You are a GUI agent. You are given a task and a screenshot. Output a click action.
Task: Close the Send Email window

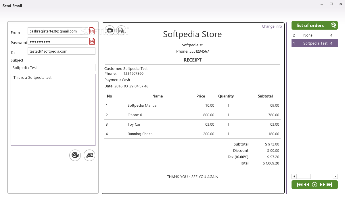(341, 4)
